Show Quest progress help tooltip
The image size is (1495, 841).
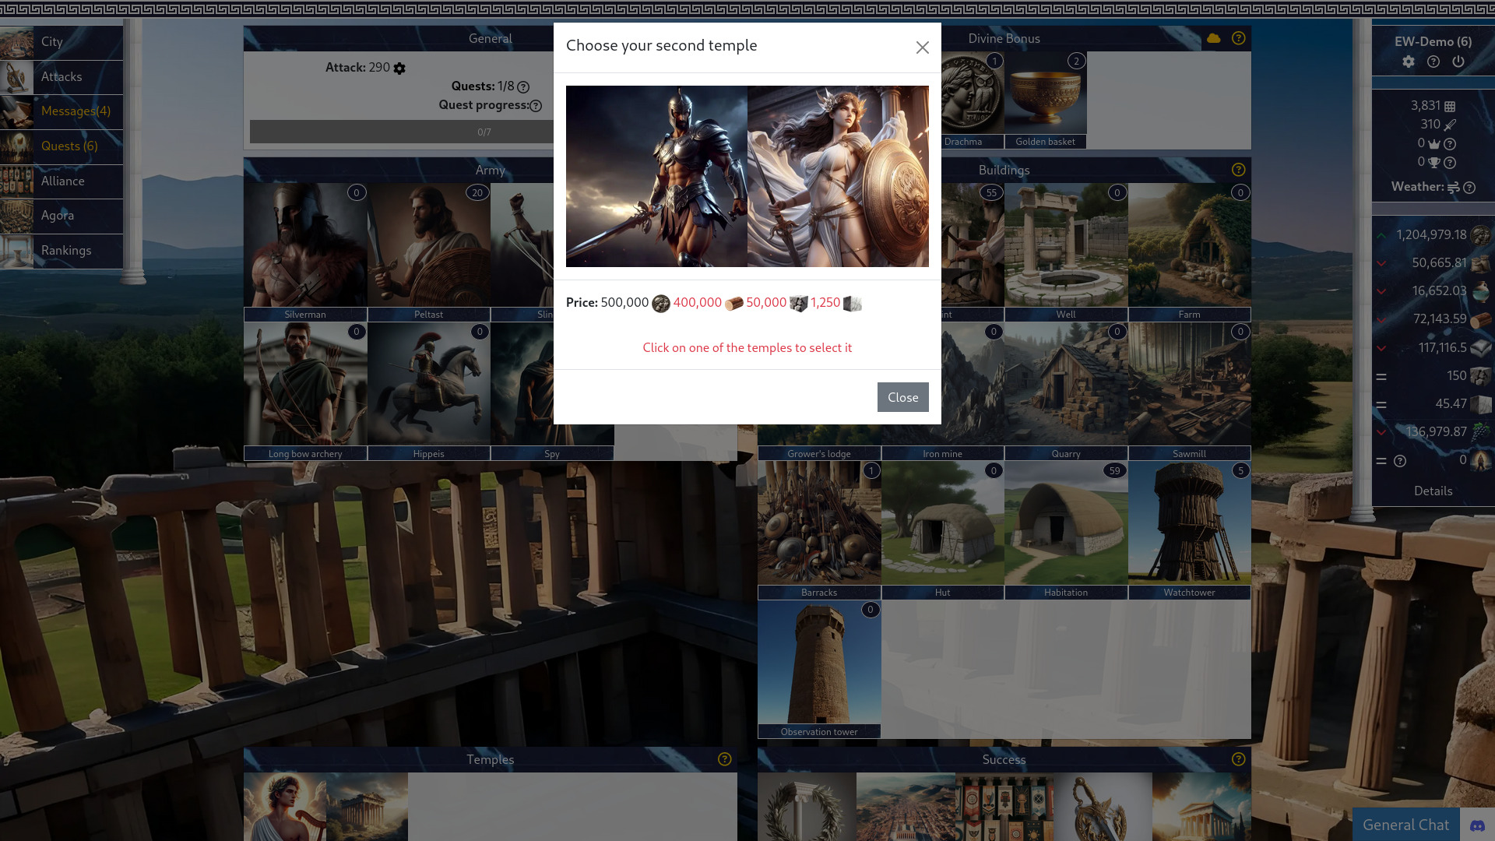pos(536,106)
